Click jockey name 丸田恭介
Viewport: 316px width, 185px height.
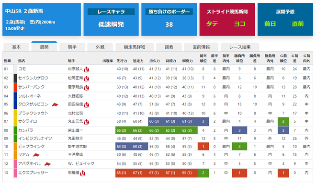(75, 139)
